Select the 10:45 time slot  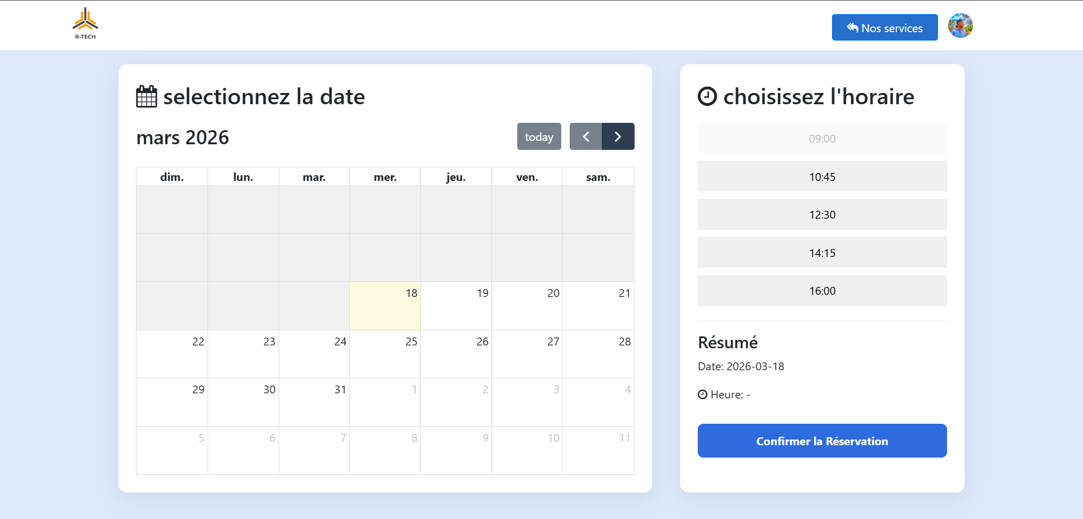click(x=822, y=176)
